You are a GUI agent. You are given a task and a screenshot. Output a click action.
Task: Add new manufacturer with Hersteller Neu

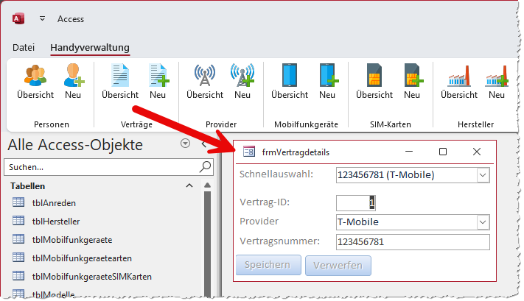click(497, 76)
